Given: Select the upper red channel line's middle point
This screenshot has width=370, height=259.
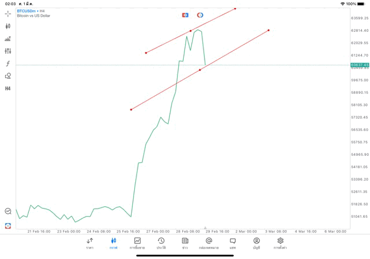Looking at the screenshot, I should tap(191, 31).
